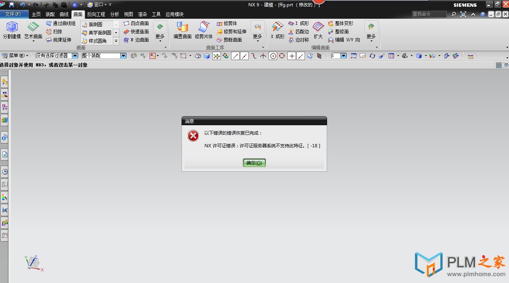Viewport: 509px width, 283px height.
Task: Select the 修剪片体 trim sheet tool
Action: pyautogui.click(x=204, y=30)
